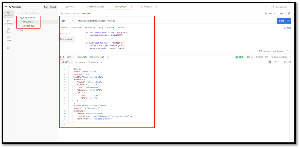This screenshot has width=300, height=148.
Task: Open the JSON format dropdown
Action: click(x=67, y=62)
